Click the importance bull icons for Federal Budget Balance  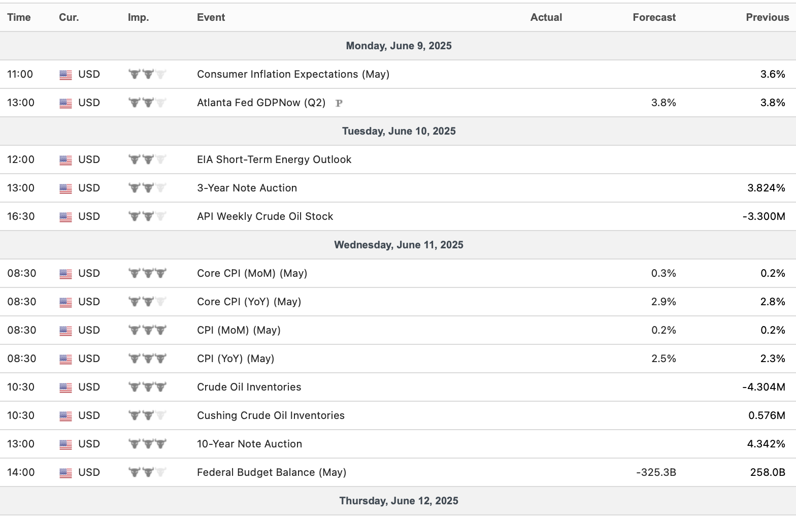click(147, 472)
